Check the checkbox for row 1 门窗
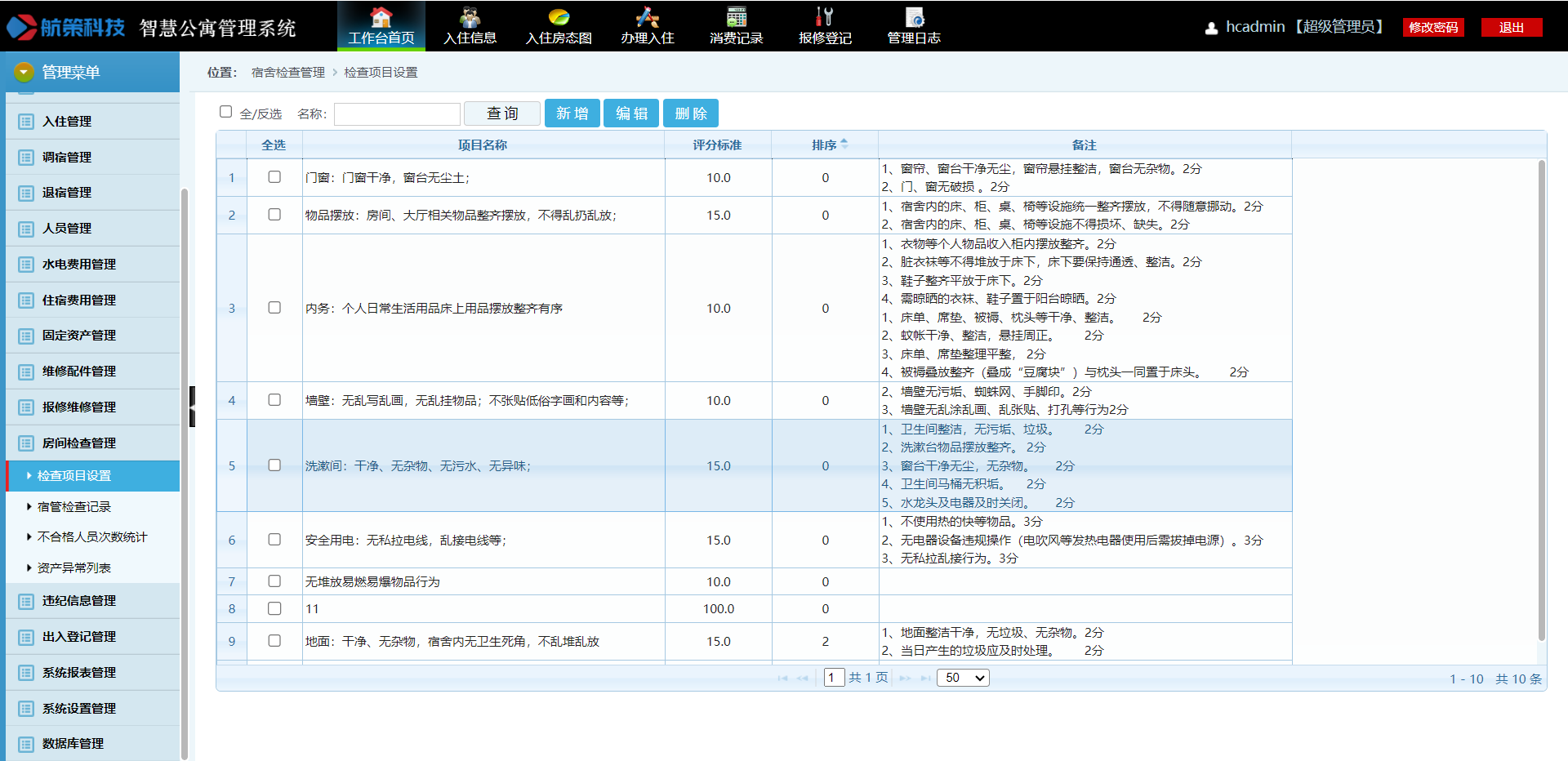Screen dimensions: 1568x761 point(274,177)
